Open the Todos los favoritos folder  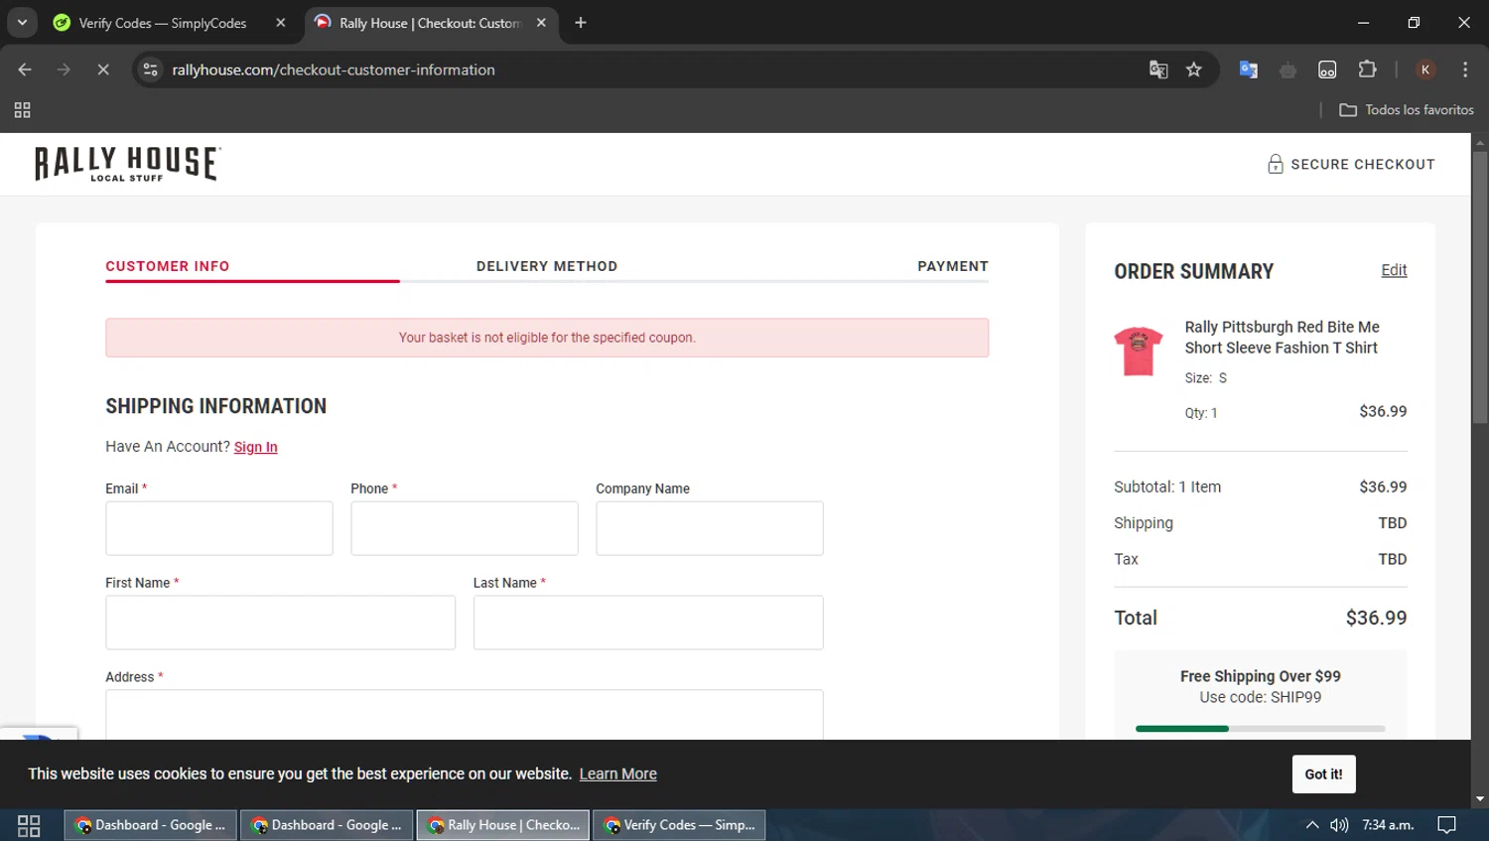(1406, 110)
